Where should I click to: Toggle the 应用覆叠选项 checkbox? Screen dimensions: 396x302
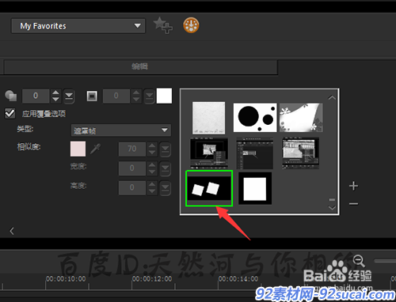[10, 114]
